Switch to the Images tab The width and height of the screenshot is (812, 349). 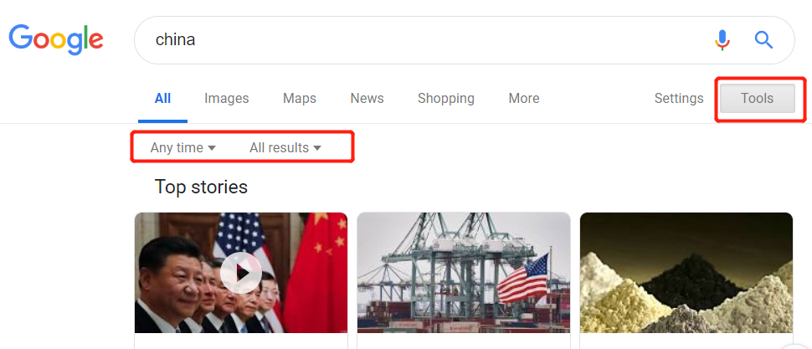click(x=226, y=99)
